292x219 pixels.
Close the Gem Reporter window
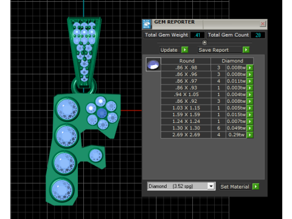263,24
